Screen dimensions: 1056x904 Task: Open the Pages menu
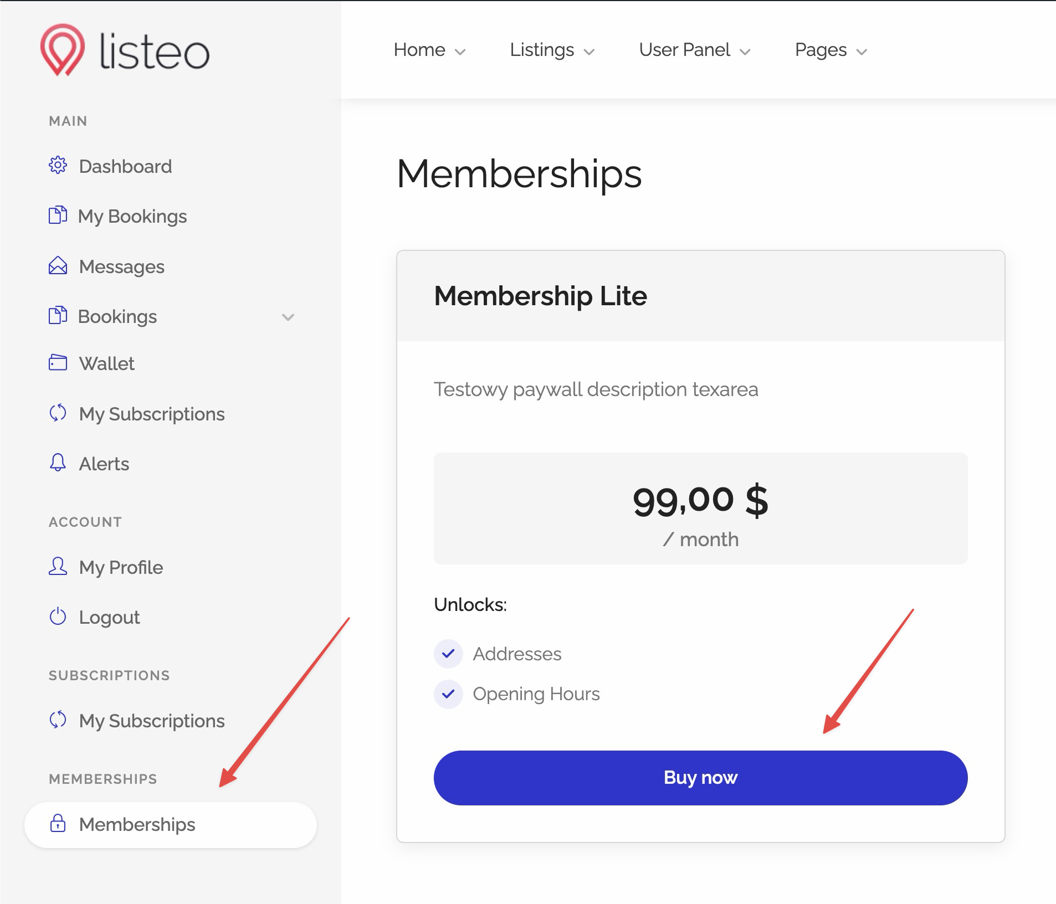[x=831, y=50]
